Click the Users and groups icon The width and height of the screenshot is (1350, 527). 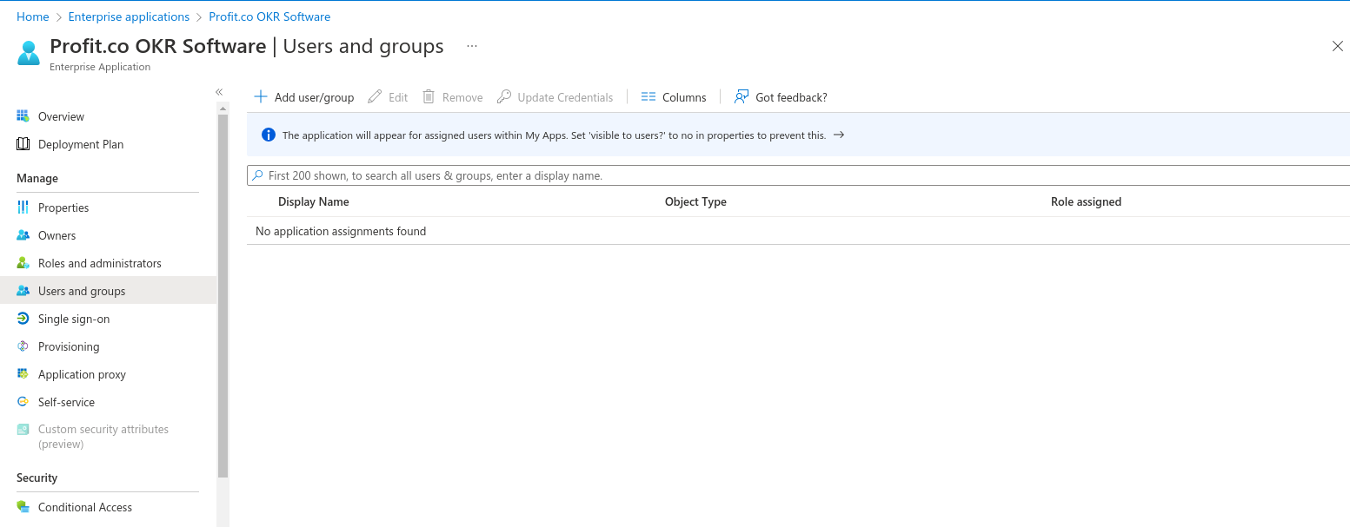click(x=23, y=291)
